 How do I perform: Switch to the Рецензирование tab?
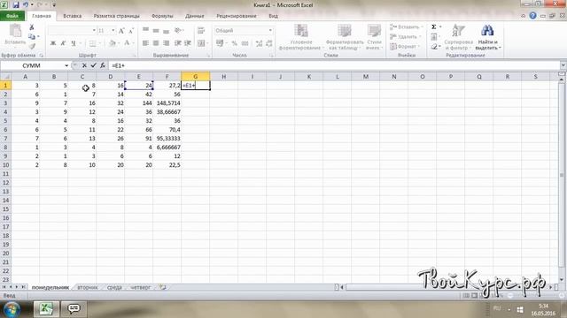pyautogui.click(x=237, y=16)
